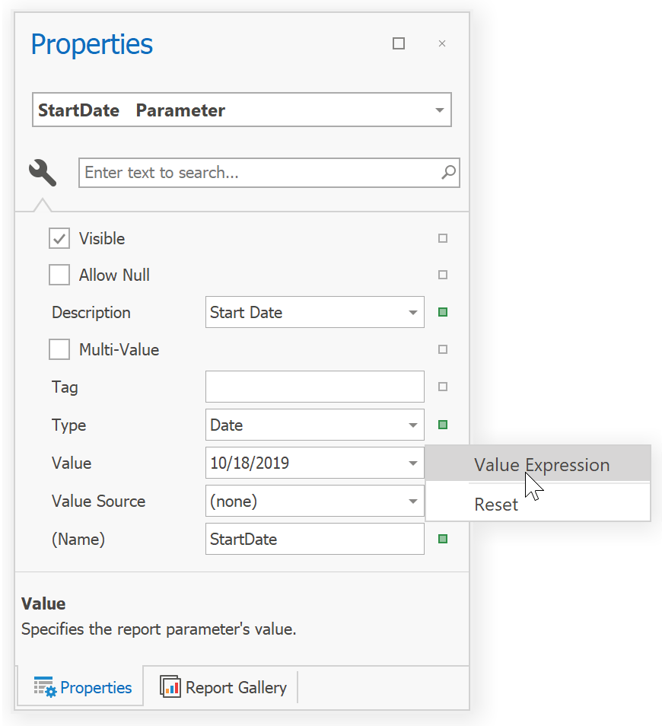This screenshot has width=662, height=726.
Task: Open the StartDate Parameter selector
Action: [440, 110]
